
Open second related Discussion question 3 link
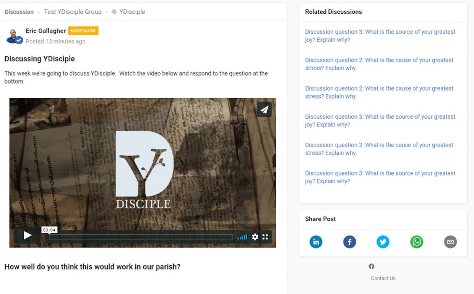click(x=380, y=121)
